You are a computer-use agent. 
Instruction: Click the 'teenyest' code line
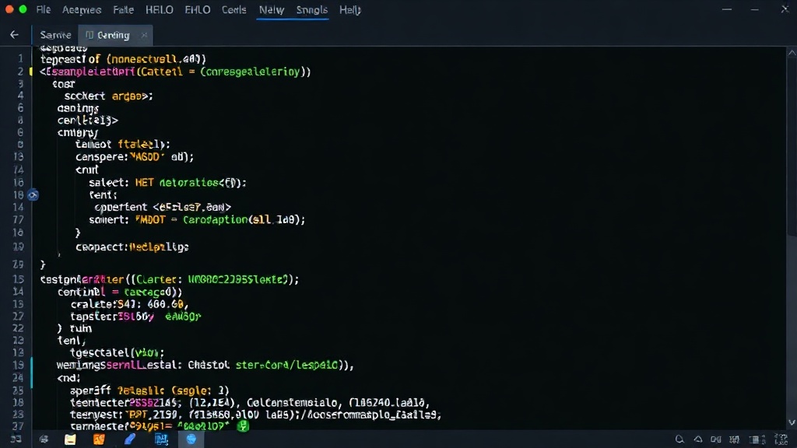tap(255, 415)
